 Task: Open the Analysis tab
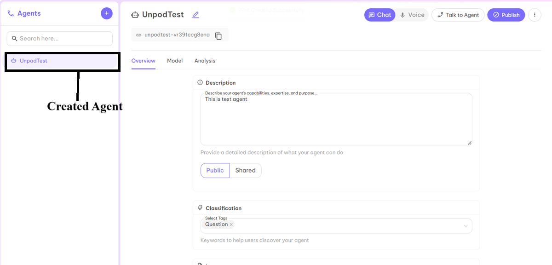tap(205, 61)
